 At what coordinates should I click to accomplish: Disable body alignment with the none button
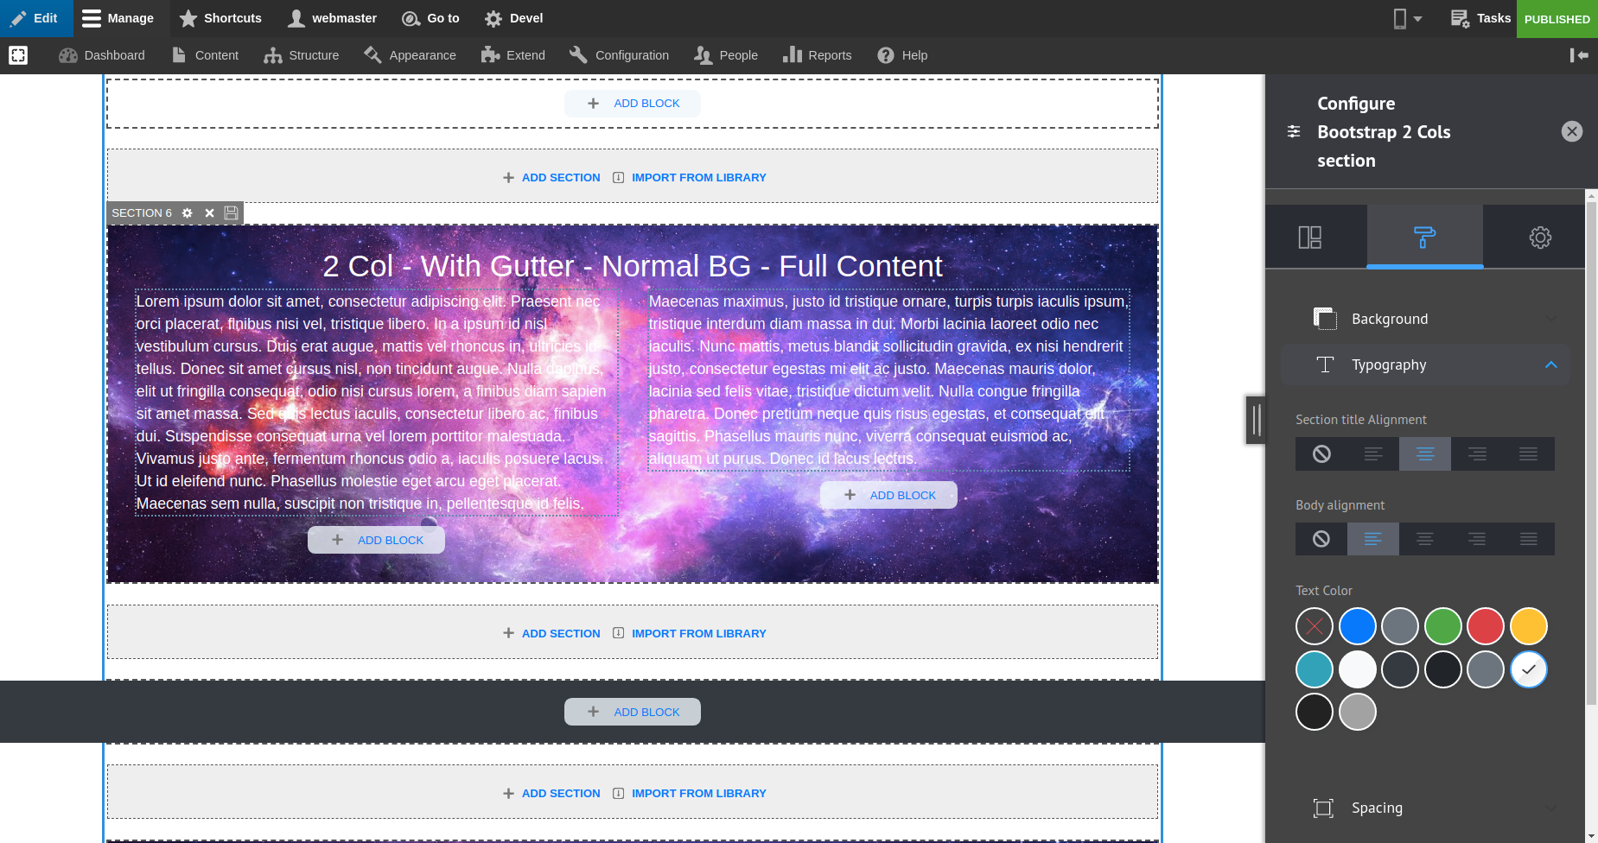click(1321, 538)
